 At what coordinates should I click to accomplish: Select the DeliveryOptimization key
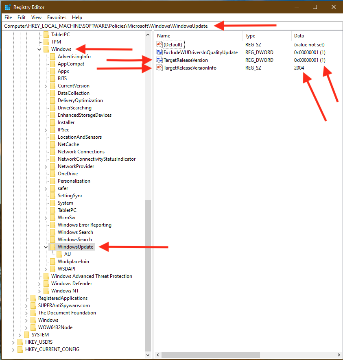(x=80, y=100)
